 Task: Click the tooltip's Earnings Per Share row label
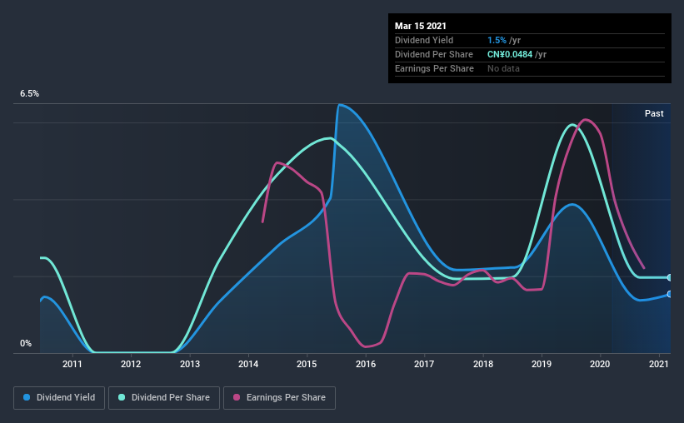(435, 68)
